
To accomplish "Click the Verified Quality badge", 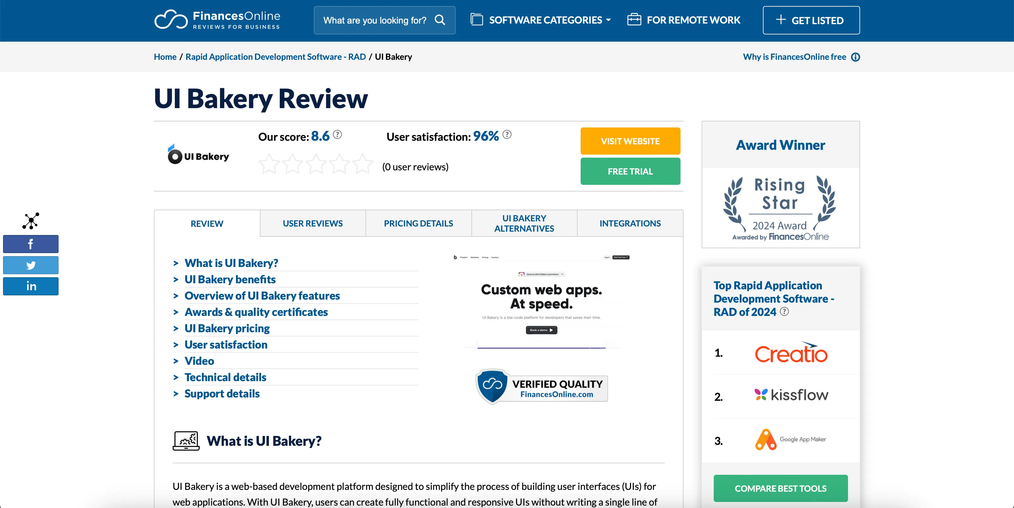I will click(x=542, y=387).
